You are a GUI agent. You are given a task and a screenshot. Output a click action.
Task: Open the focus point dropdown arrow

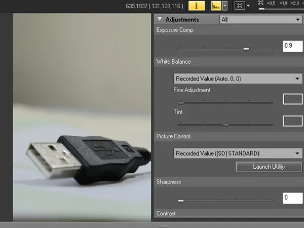pyautogui.click(x=248, y=6)
